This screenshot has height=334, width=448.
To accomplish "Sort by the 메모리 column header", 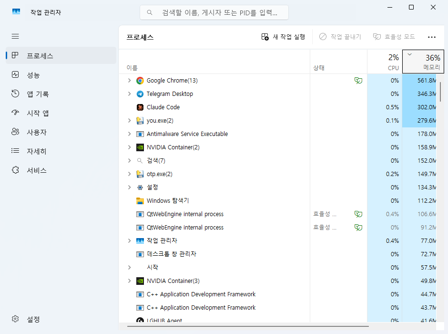I will click(x=423, y=62).
